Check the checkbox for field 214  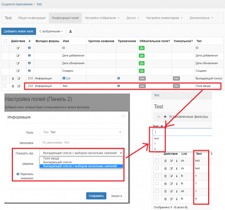pyautogui.click(x=4, y=86)
